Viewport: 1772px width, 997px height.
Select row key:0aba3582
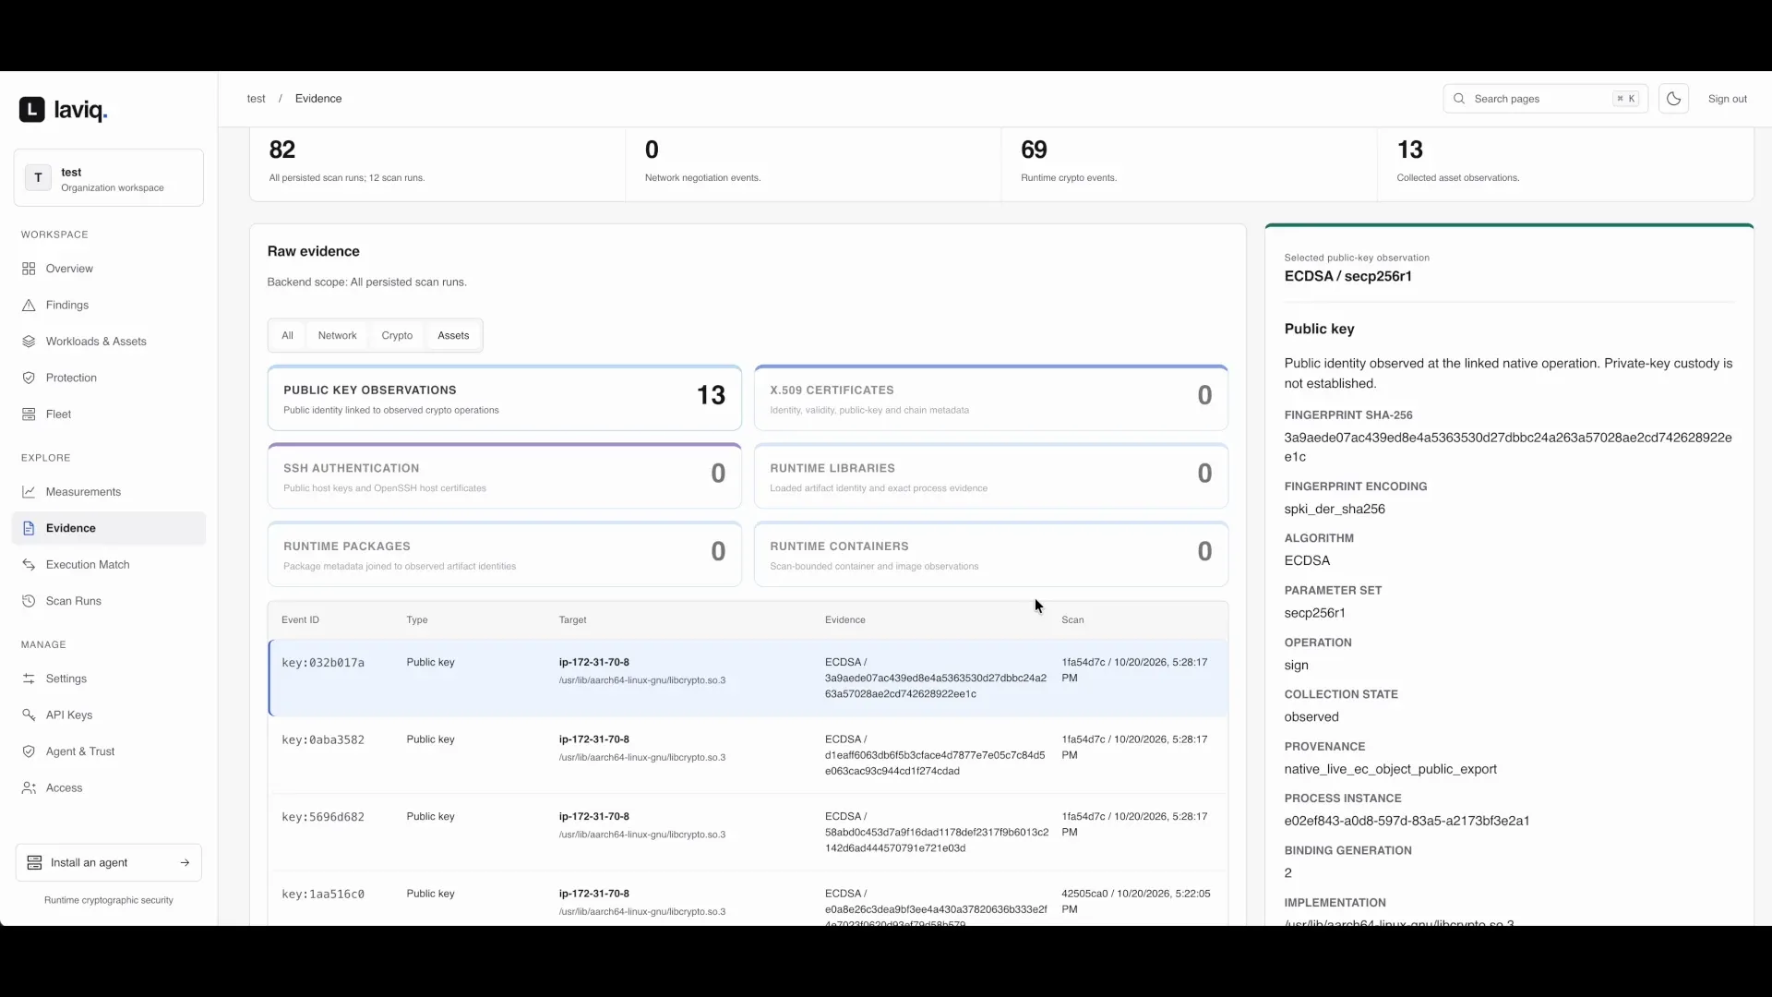(x=748, y=755)
